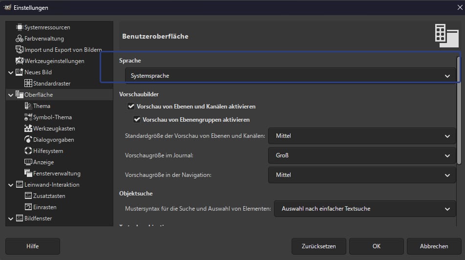Click the Dialogvorgaben icon
The width and height of the screenshot is (465, 260).
point(28,139)
